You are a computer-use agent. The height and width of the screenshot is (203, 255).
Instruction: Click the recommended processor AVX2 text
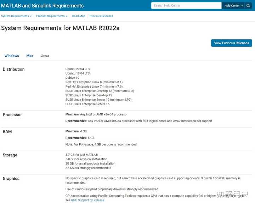coord(139,121)
